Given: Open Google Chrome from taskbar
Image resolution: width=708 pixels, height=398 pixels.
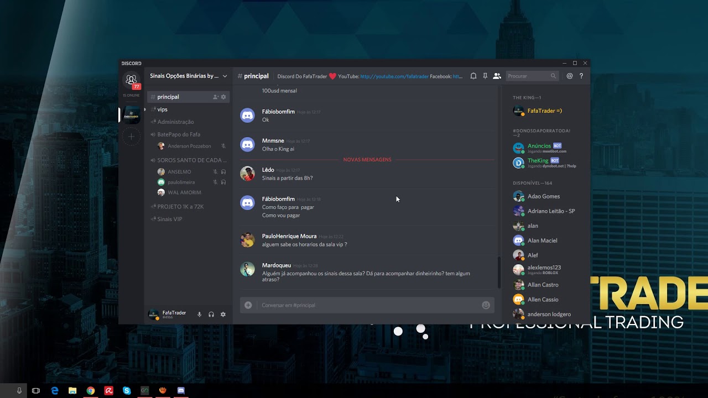Looking at the screenshot, I should tap(91, 390).
